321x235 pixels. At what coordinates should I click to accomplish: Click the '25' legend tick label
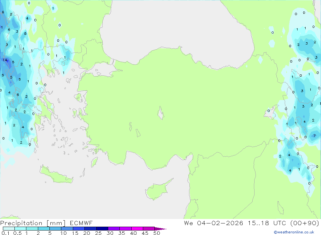coord(99,233)
